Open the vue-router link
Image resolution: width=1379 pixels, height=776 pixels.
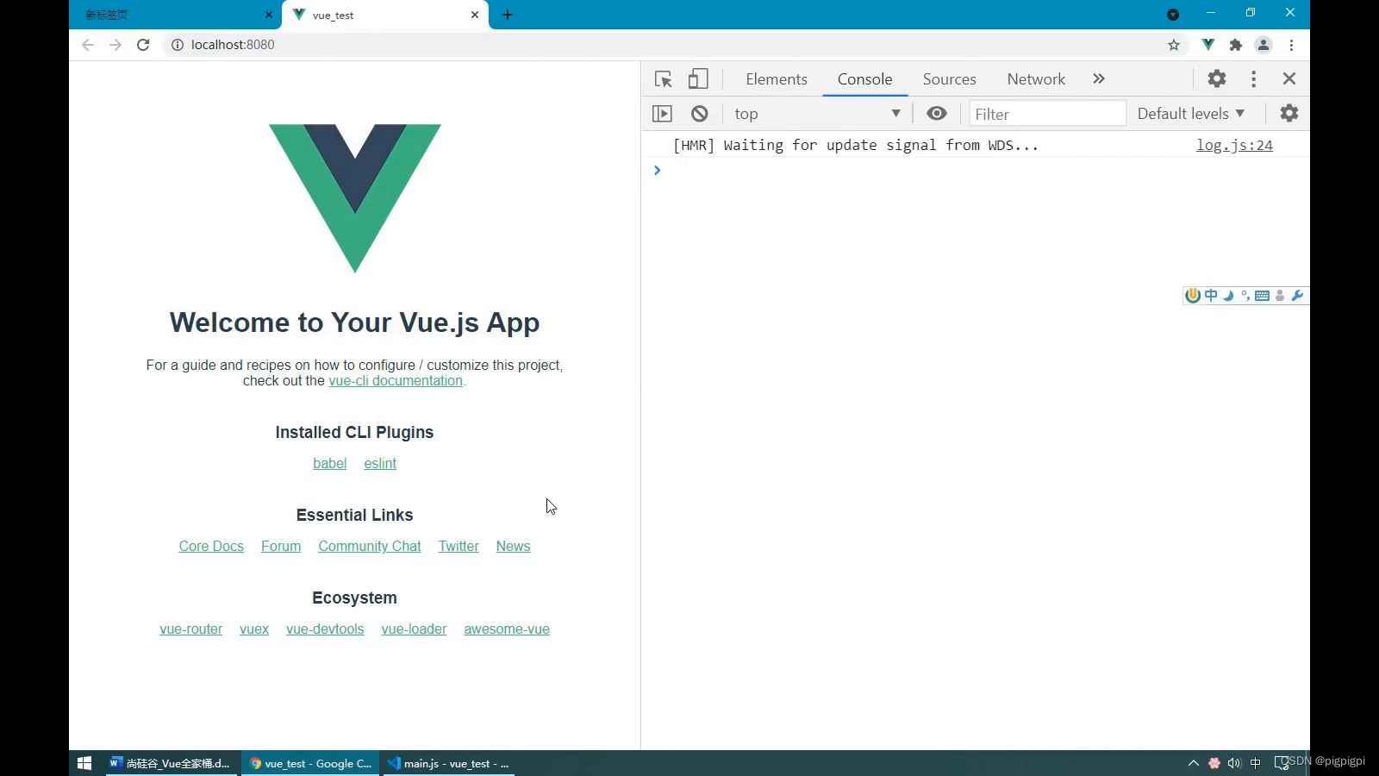[x=191, y=629]
